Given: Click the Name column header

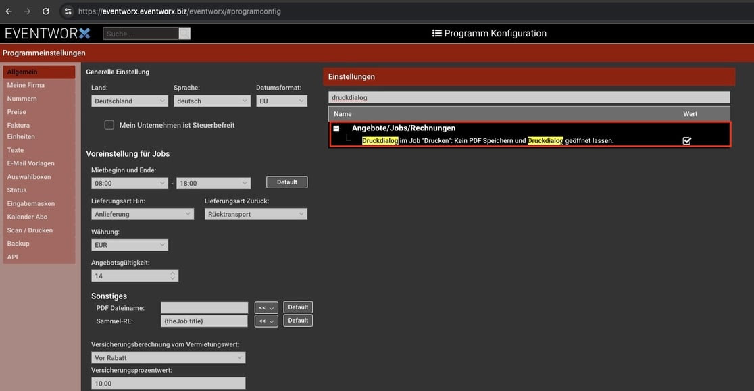Looking at the screenshot, I should (x=343, y=114).
